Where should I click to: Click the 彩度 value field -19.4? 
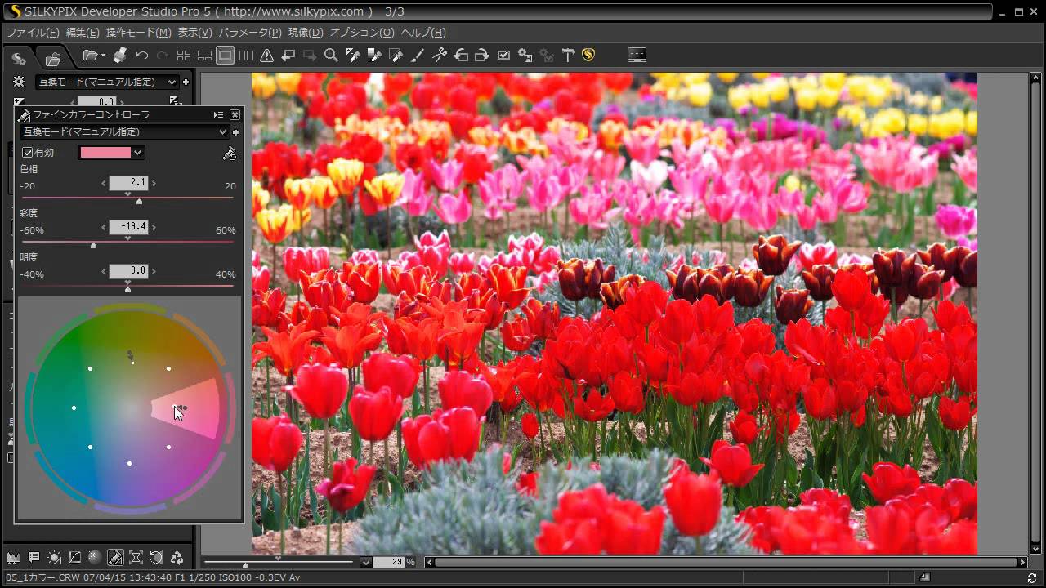click(128, 227)
